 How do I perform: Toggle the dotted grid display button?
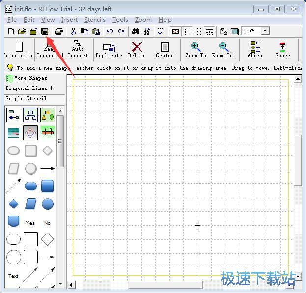click(198, 31)
